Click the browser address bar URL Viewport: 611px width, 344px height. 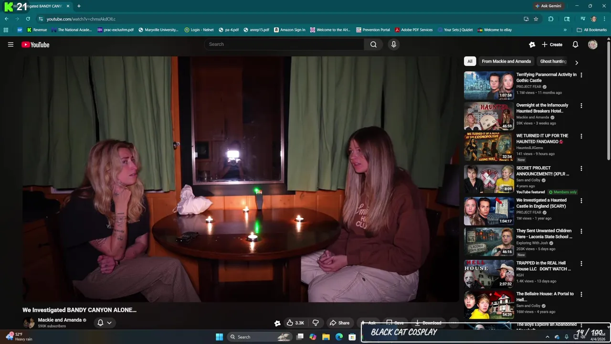coord(81,19)
